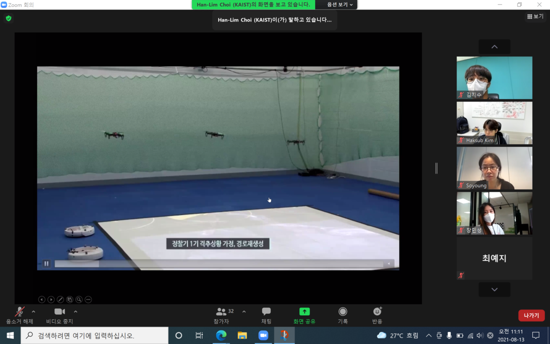550x344 pixels.
Task: Click the video playback progress bar
Action: tap(220, 264)
